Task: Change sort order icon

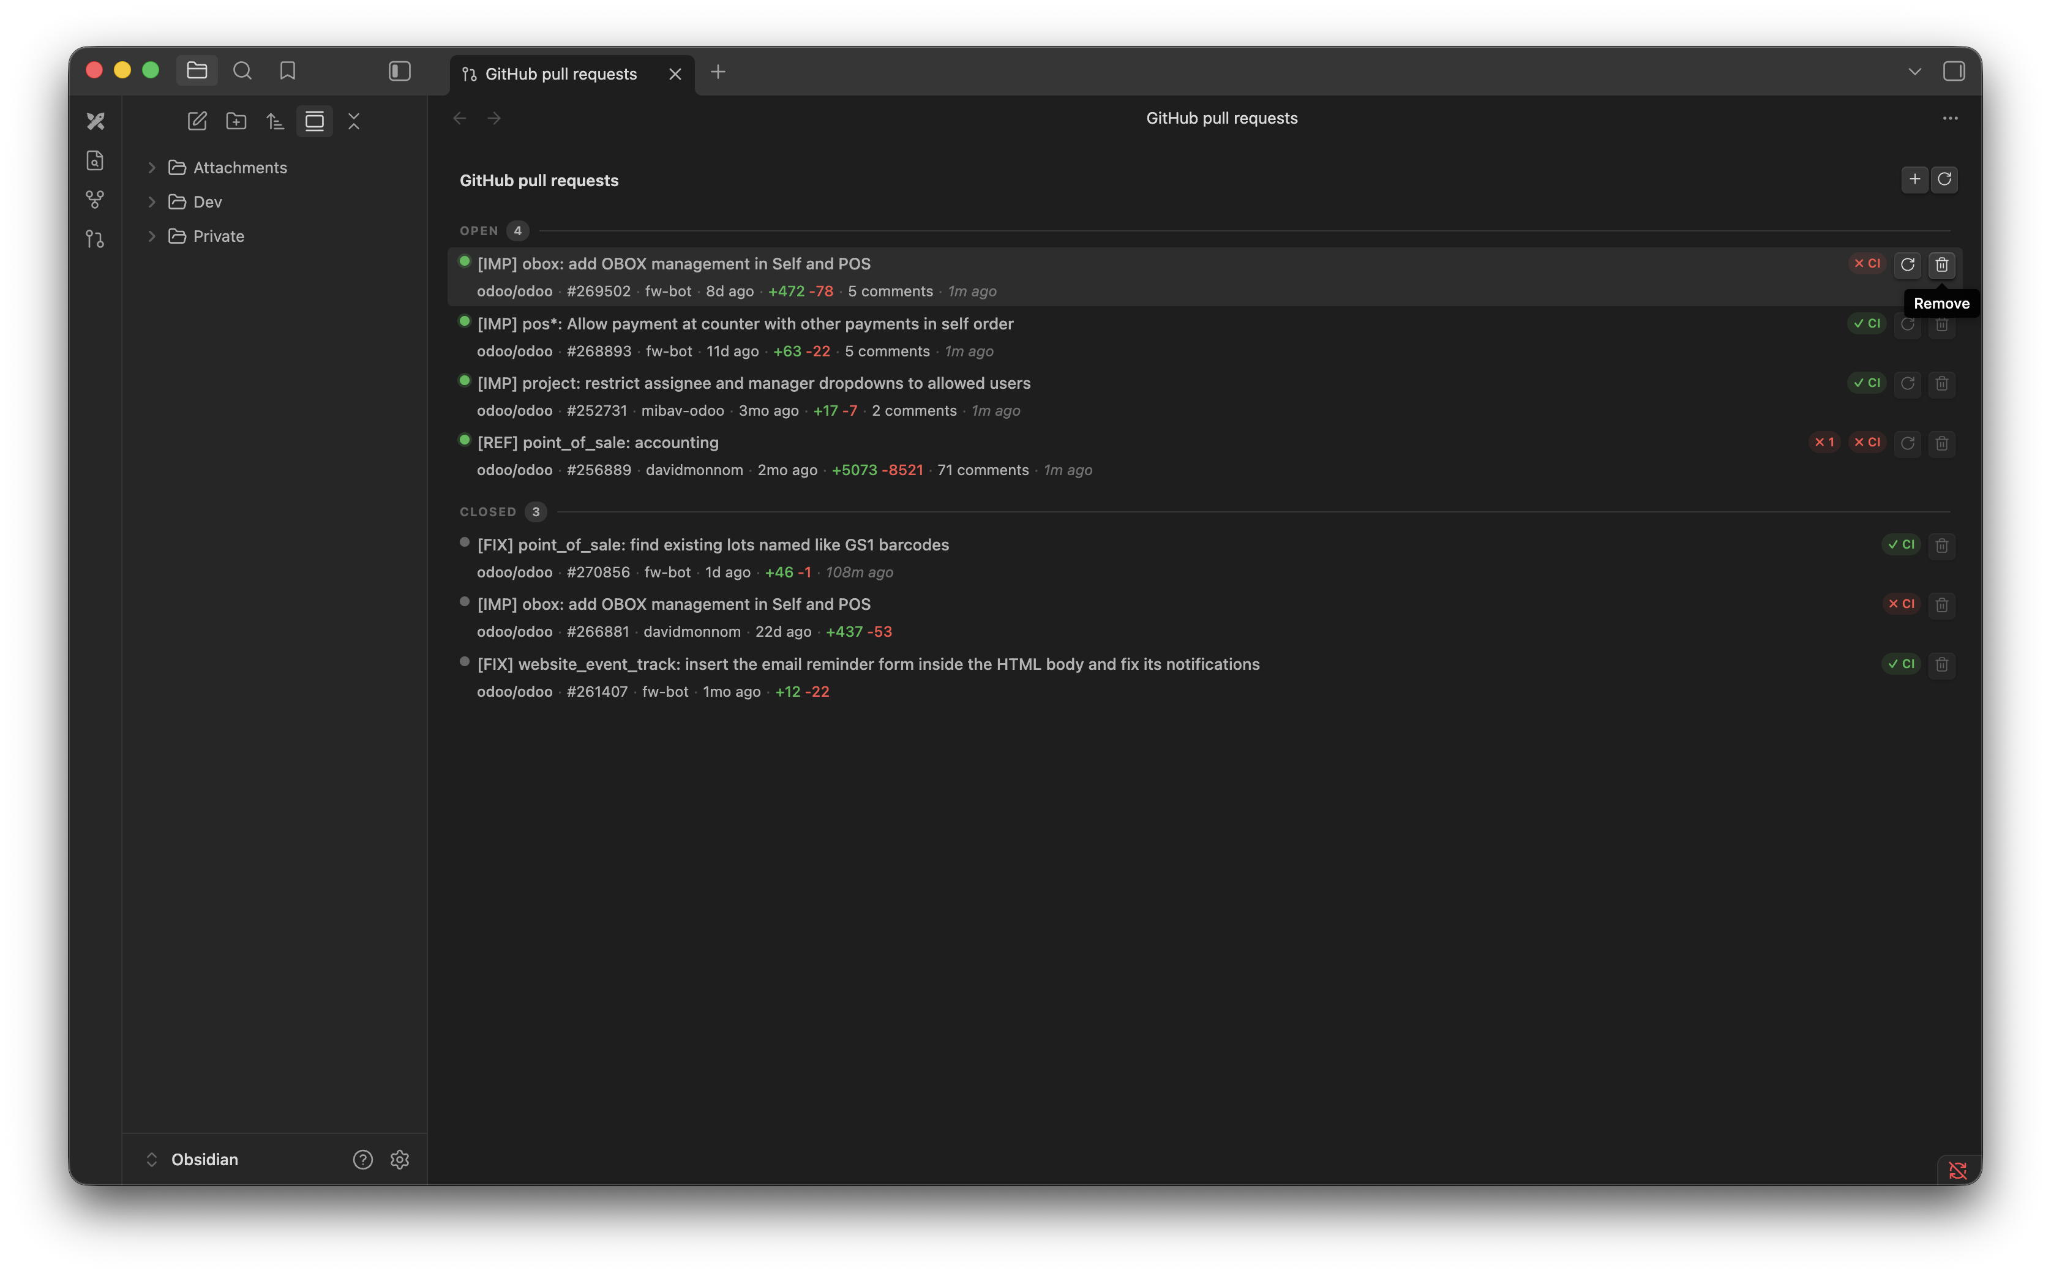Action: pyautogui.click(x=275, y=121)
